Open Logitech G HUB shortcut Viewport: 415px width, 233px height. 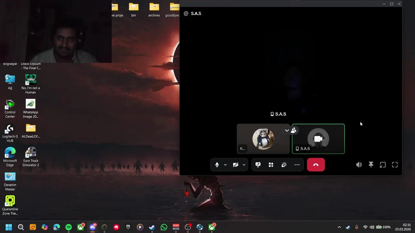[x=10, y=133]
